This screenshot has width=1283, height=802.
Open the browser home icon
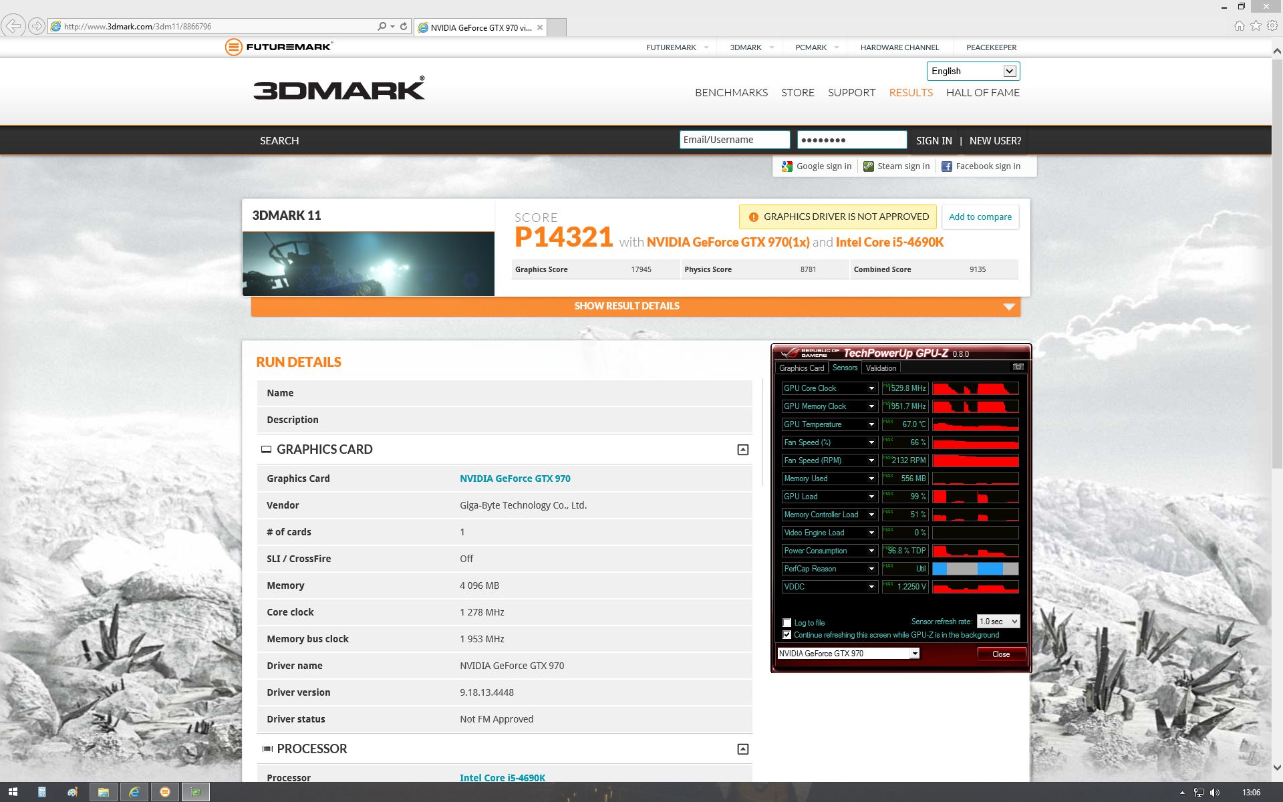click(1239, 26)
